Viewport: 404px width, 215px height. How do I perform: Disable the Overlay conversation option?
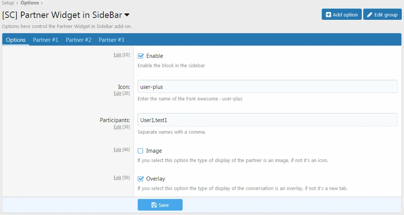coord(140,179)
